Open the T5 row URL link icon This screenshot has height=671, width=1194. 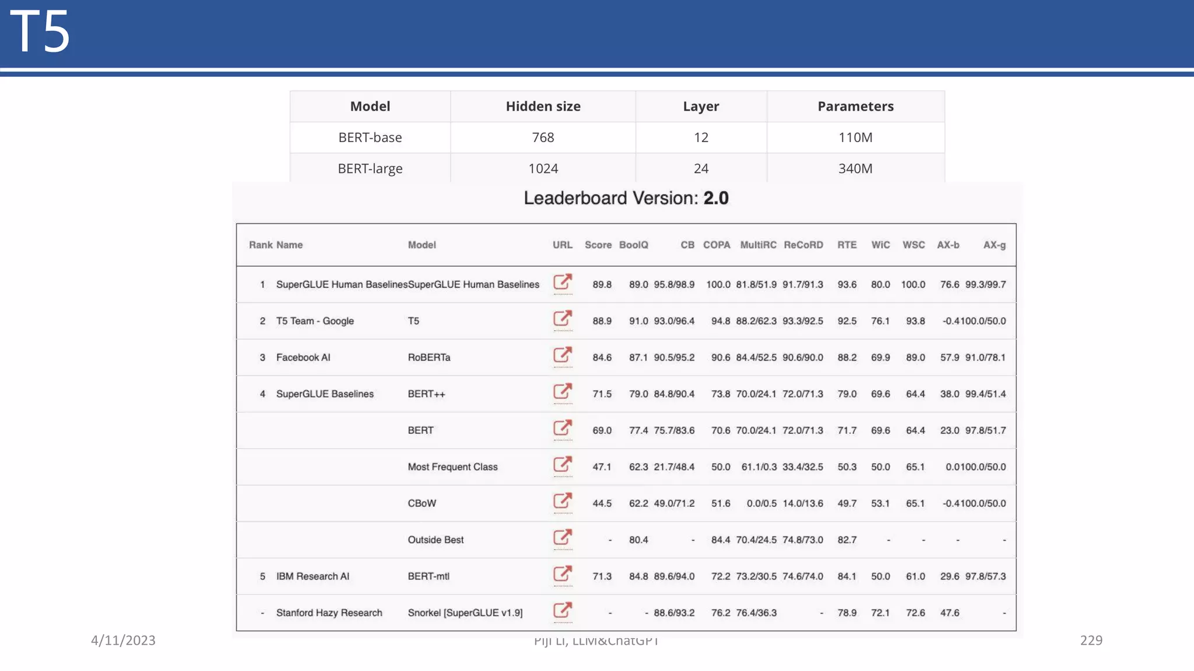tap(563, 319)
